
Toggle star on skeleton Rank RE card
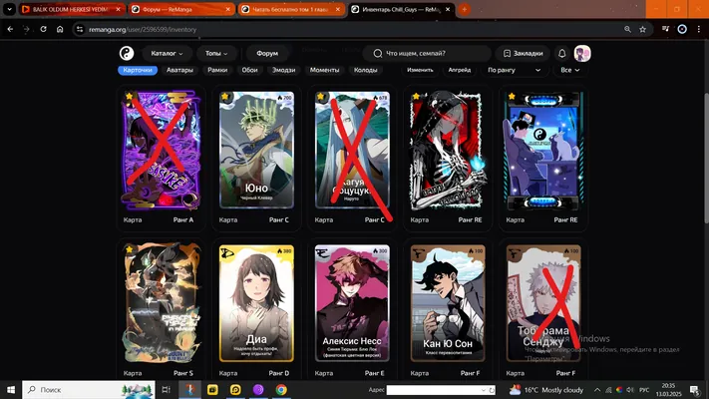click(x=416, y=97)
